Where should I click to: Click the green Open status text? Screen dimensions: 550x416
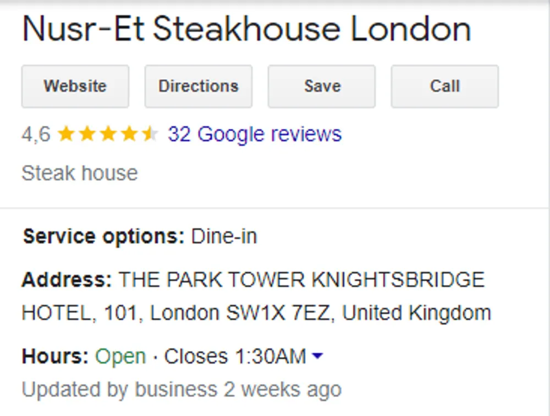(120, 357)
